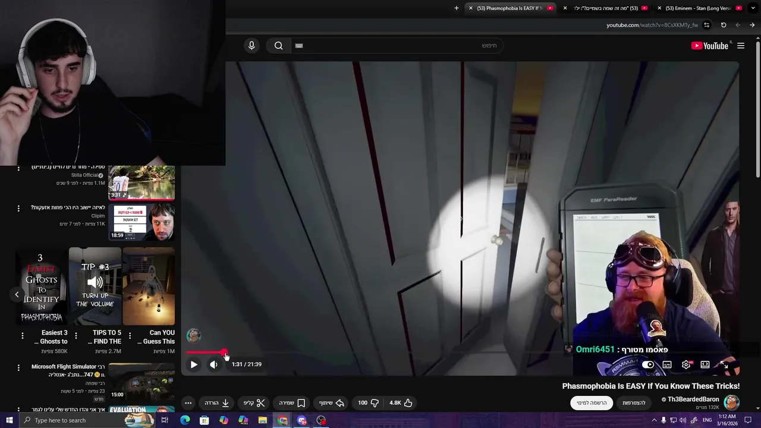This screenshot has width=761, height=428.
Task: Download the video with arrow-down button
Action: (x=217, y=402)
